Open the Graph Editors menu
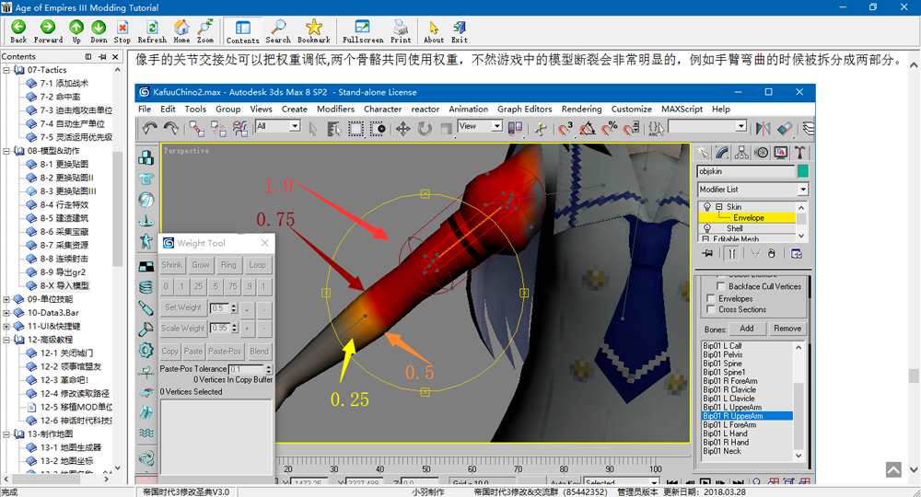The width and height of the screenshot is (921, 497). coord(524,109)
